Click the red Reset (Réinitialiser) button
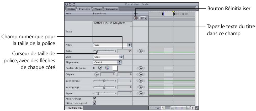 click(x=136, y=18)
